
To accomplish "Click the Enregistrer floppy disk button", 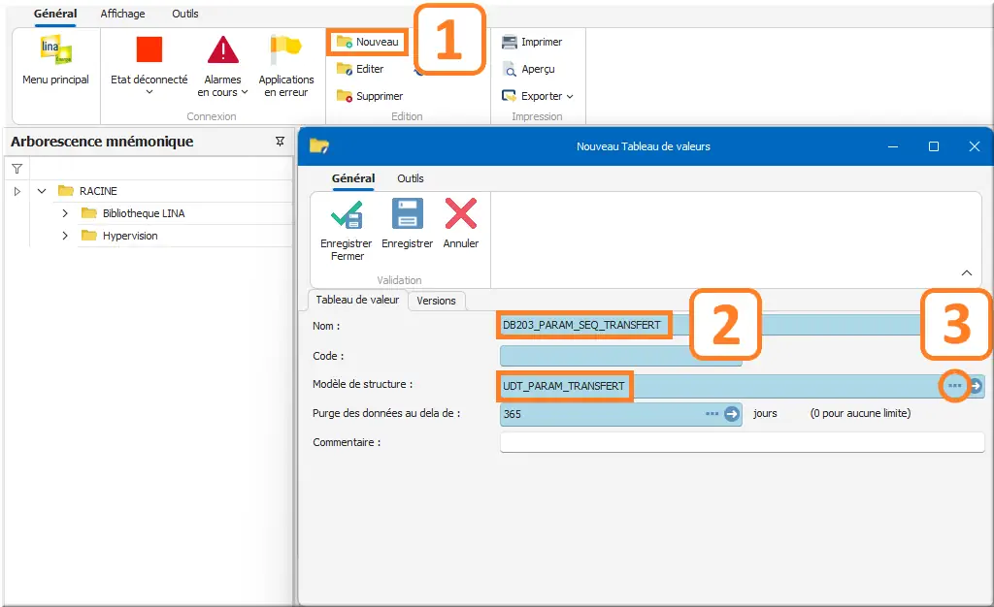I will [x=407, y=224].
